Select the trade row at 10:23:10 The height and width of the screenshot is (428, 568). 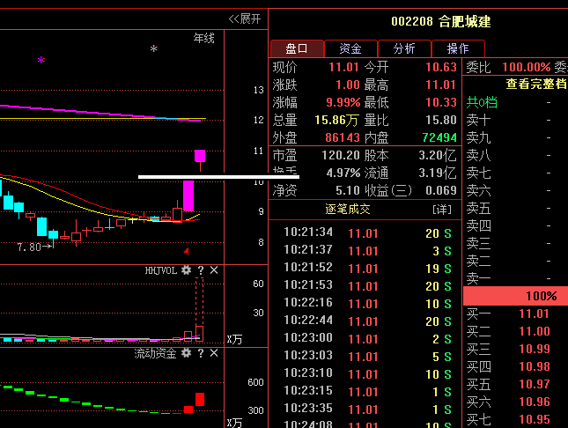(x=367, y=373)
